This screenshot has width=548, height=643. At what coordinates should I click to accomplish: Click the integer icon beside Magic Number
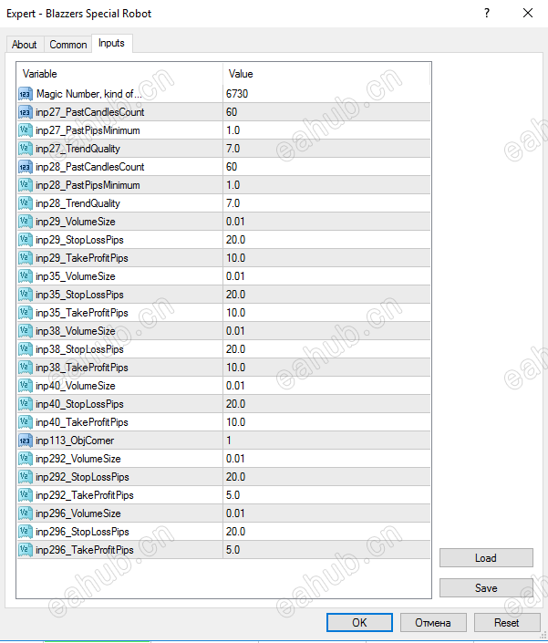pyautogui.click(x=25, y=94)
